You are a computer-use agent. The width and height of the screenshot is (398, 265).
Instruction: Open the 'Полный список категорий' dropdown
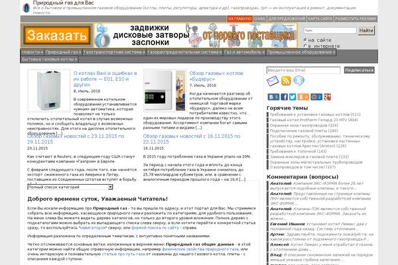click(70, 187)
